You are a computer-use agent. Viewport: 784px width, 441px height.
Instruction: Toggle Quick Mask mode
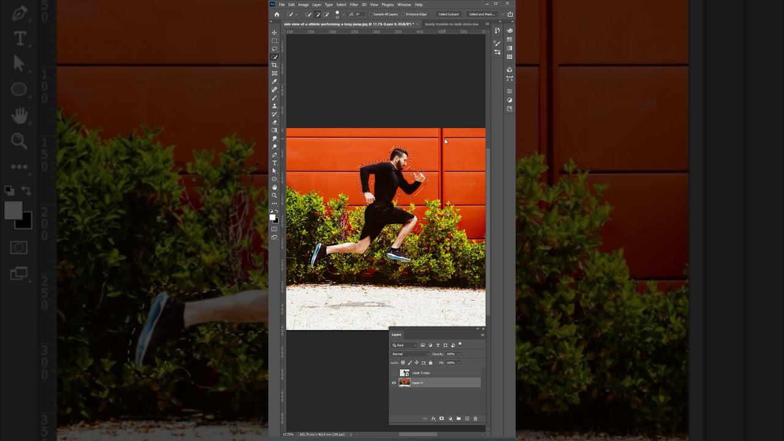coord(274,229)
